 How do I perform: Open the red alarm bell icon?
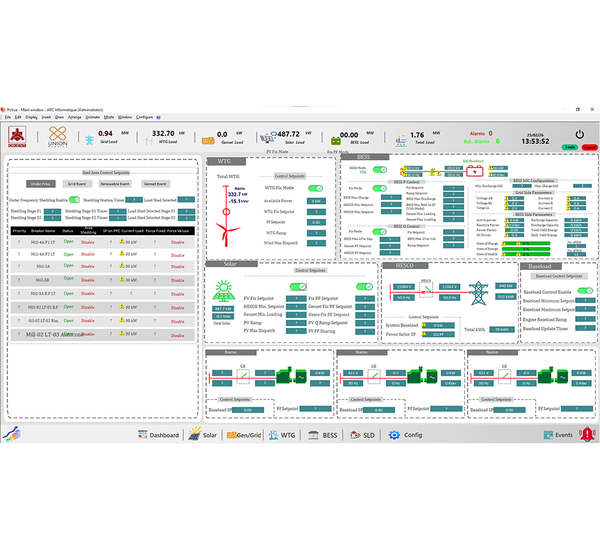[x=587, y=434]
